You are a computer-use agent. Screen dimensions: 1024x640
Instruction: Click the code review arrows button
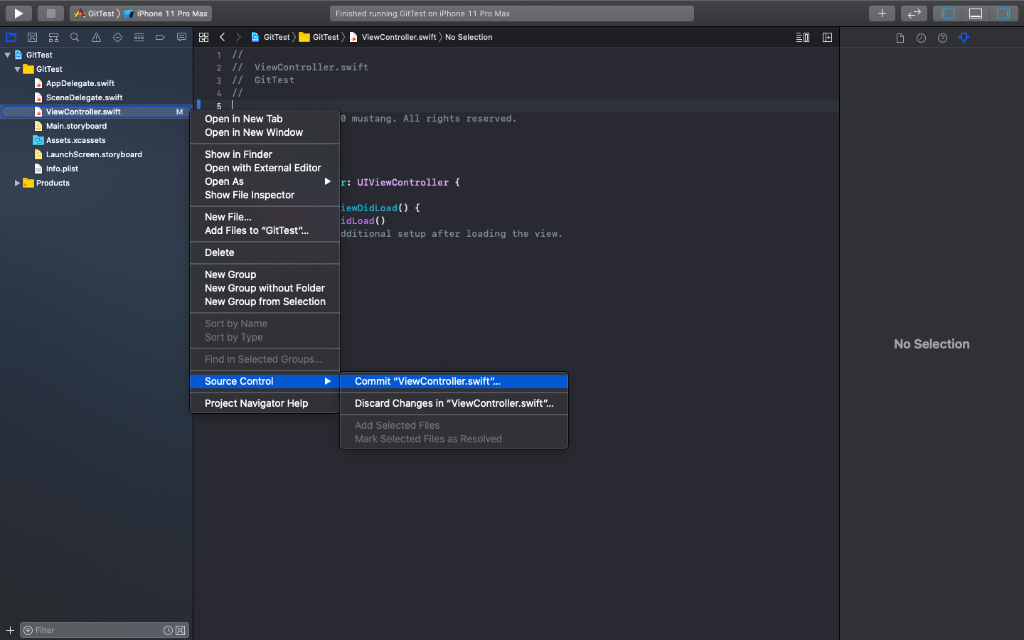click(914, 13)
